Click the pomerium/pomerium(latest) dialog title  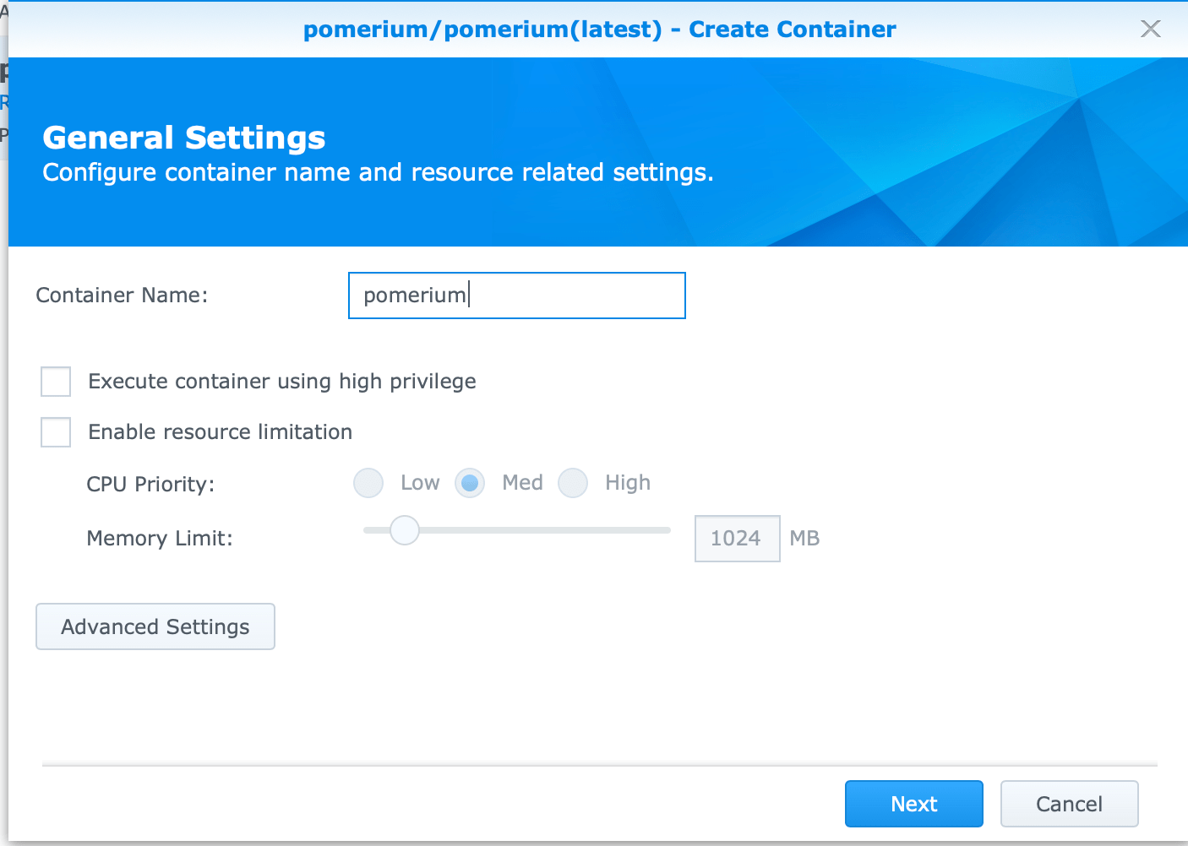point(600,29)
